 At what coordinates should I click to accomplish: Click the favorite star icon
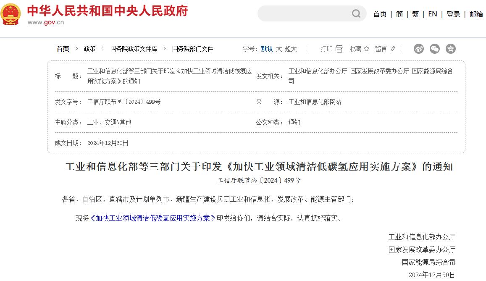[x=366, y=49]
